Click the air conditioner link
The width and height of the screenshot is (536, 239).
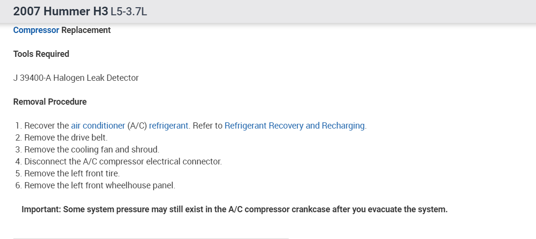point(98,126)
